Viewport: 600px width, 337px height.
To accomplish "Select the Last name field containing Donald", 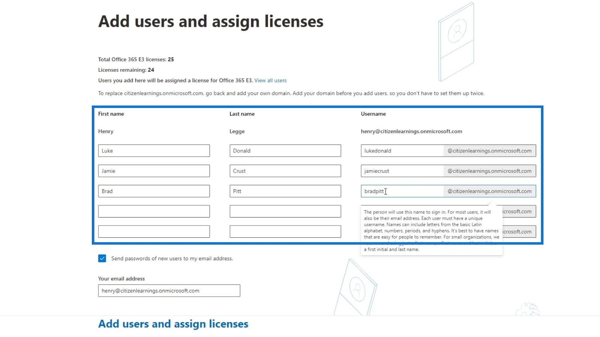I will click(x=285, y=151).
